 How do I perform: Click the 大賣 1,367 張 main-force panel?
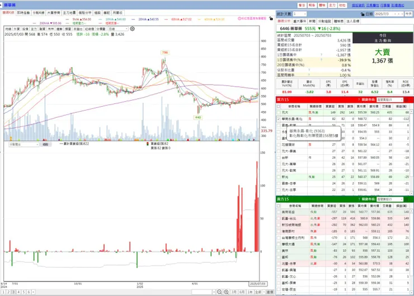point(383,60)
